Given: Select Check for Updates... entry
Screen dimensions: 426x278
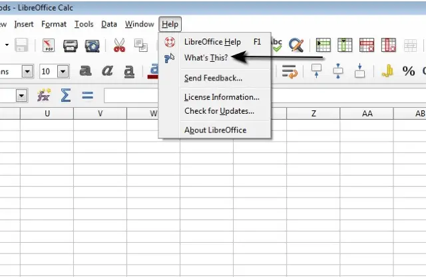Looking at the screenshot, I should [x=215, y=111].
